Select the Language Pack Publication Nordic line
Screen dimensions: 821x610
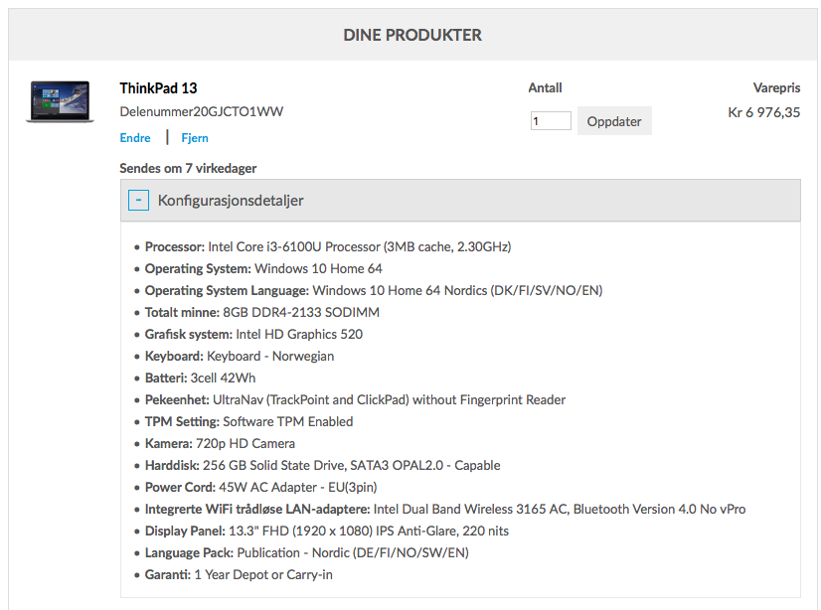(x=307, y=553)
